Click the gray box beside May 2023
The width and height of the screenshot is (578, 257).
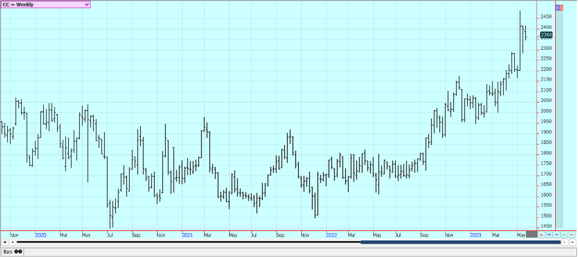pos(531,235)
